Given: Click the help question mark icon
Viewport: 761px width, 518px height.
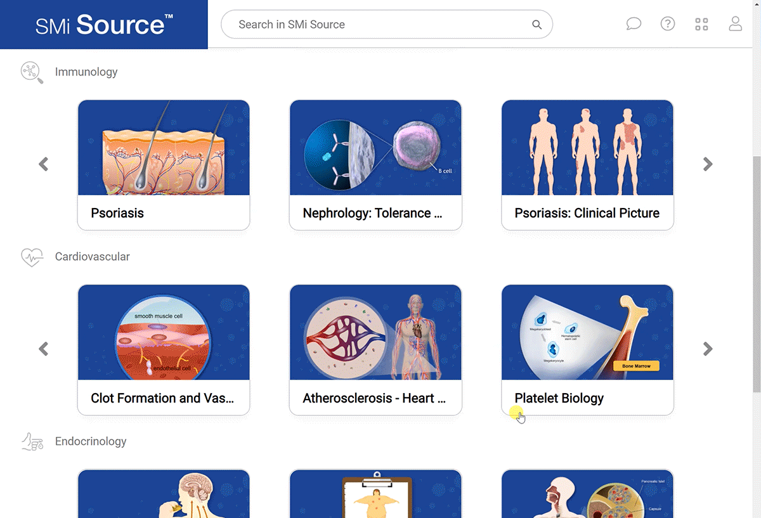Looking at the screenshot, I should [667, 24].
